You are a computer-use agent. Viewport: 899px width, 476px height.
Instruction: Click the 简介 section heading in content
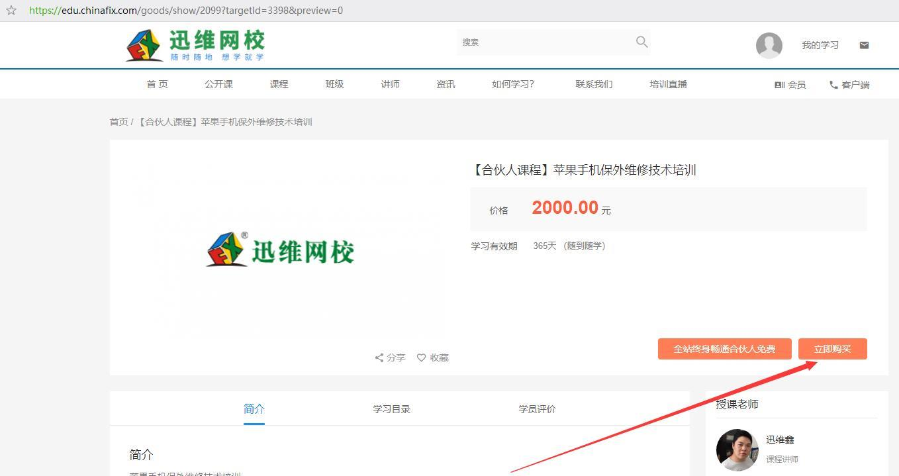pos(141,455)
